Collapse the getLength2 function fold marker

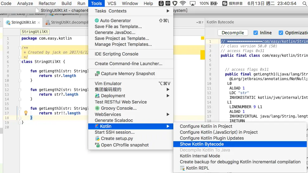(20, 90)
